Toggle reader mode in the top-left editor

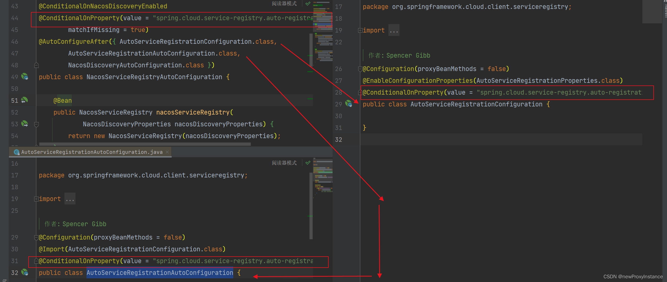click(284, 3)
